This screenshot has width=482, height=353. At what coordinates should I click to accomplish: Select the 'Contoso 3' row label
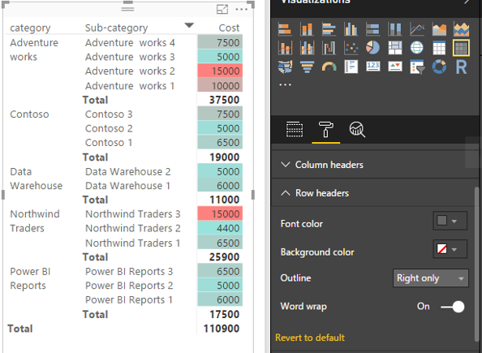109,114
